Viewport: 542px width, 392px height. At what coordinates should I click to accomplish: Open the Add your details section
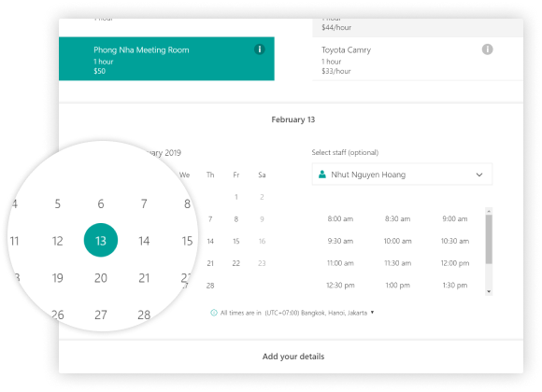[293, 357]
